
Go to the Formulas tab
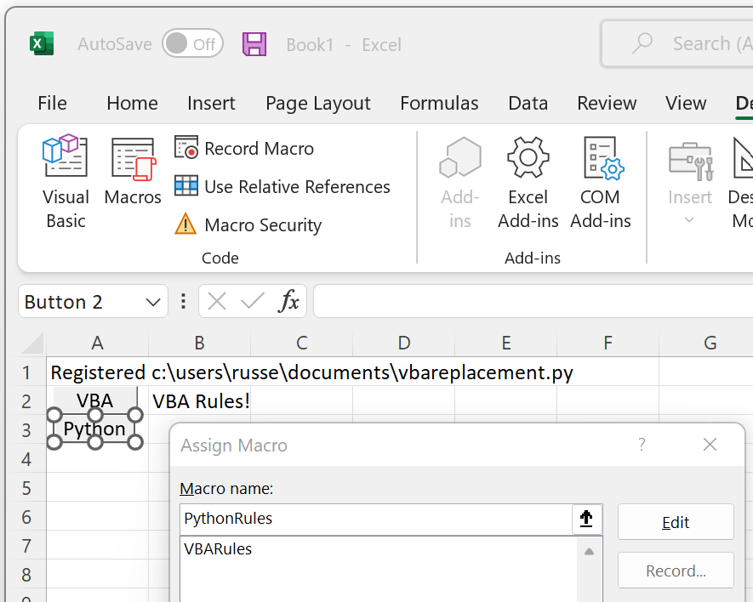click(439, 103)
